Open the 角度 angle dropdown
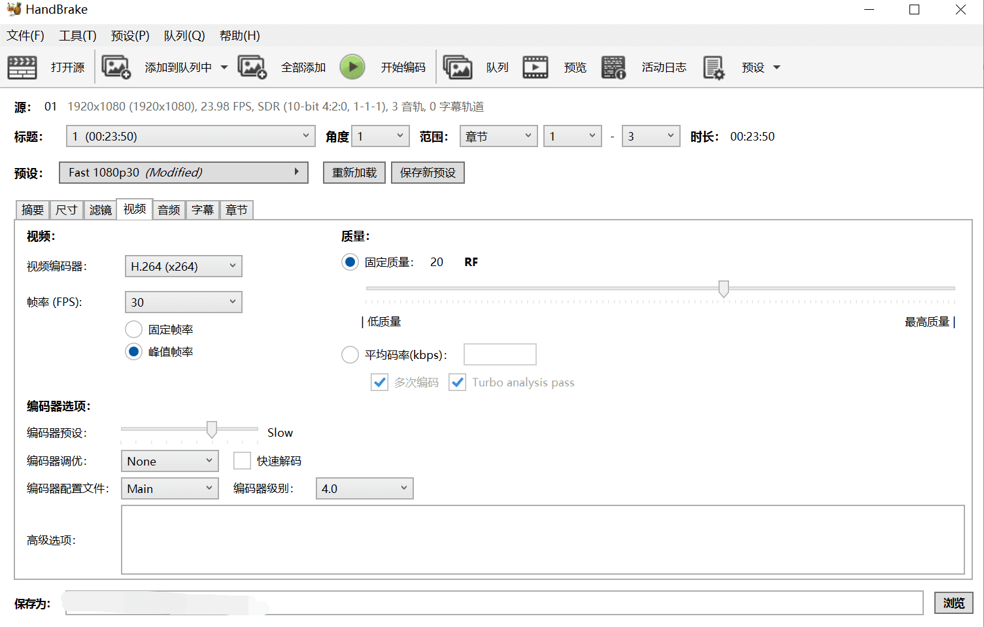Screen dimensions: 984x627 click(x=381, y=136)
